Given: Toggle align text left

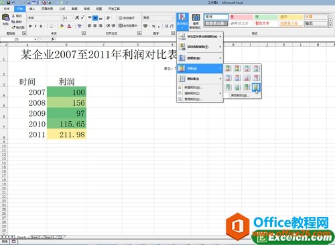Looking at the screenshot, I should (x=90, y=25).
